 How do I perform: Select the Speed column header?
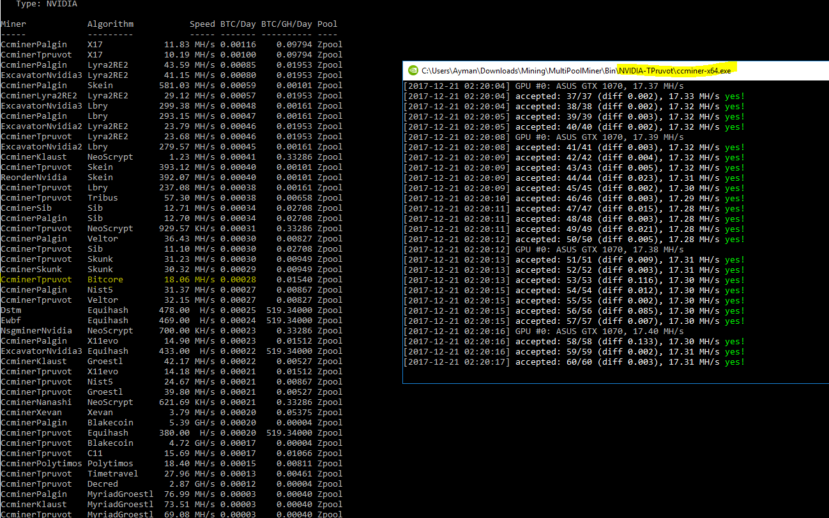tap(202, 24)
